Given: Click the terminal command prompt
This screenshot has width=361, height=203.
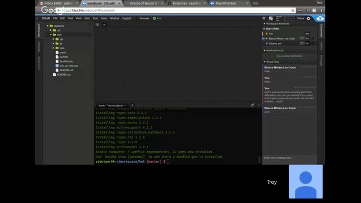Looking at the screenshot, I should [168, 162].
